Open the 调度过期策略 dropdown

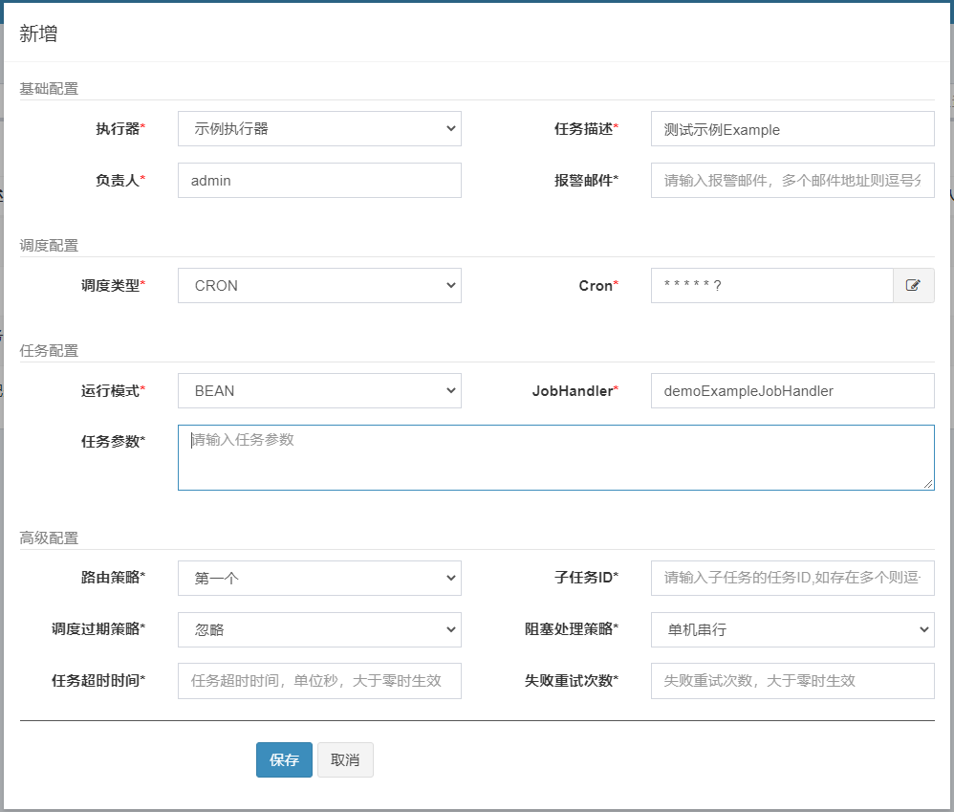click(x=319, y=629)
